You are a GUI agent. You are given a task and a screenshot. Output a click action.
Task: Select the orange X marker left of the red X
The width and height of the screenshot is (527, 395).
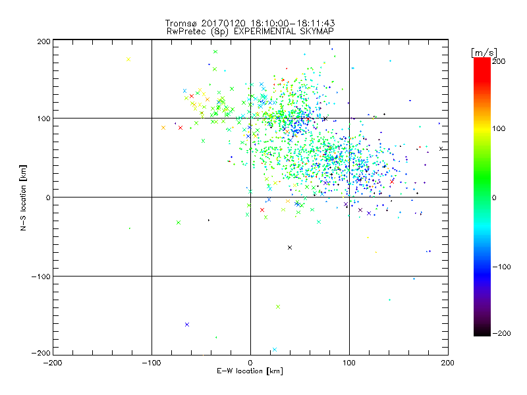[163, 128]
